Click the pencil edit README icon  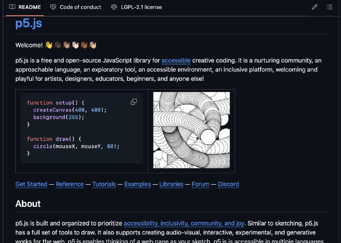pos(315,7)
